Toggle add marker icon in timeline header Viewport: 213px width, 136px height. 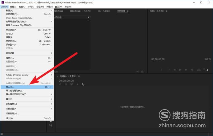point(77,84)
